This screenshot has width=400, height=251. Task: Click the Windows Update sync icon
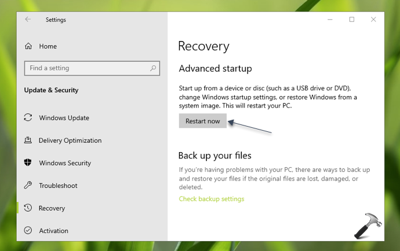(x=28, y=117)
